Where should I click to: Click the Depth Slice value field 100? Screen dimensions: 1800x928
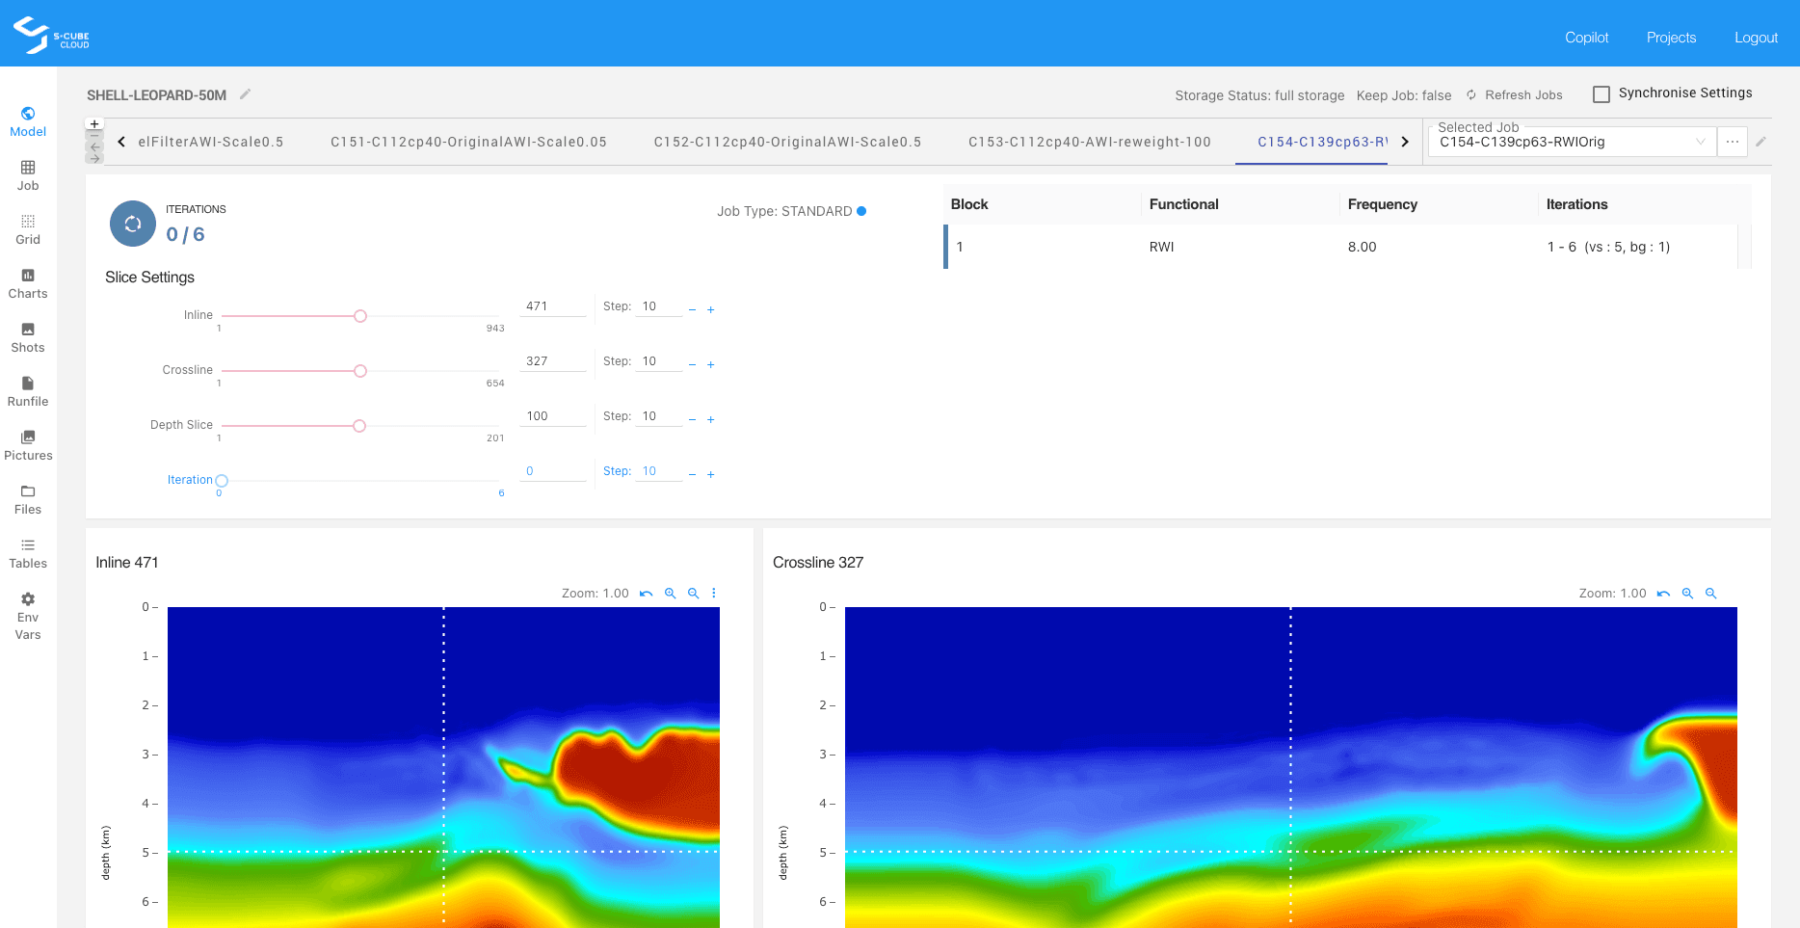point(553,416)
